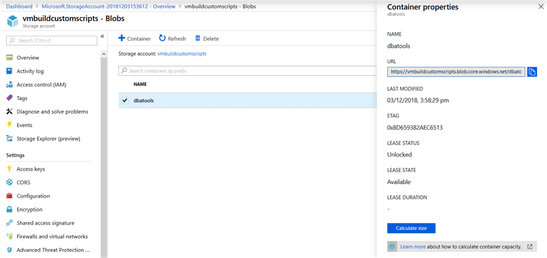Click the plus icon to add Container
547x258 pixels.
coord(122,38)
